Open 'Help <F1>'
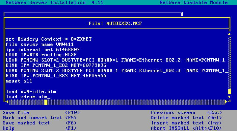The width and height of the screenshot is (237, 131). 40,128
